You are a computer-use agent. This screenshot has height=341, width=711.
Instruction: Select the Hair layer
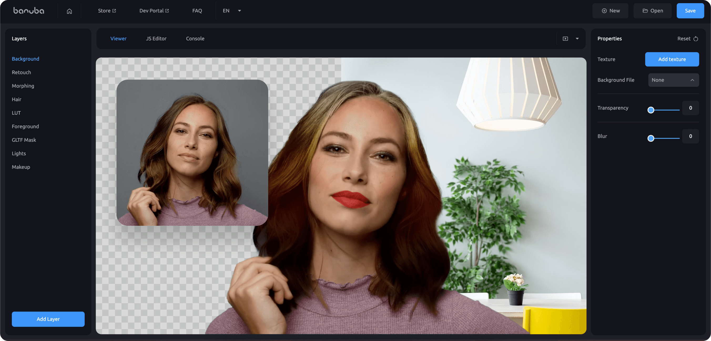pyautogui.click(x=16, y=99)
